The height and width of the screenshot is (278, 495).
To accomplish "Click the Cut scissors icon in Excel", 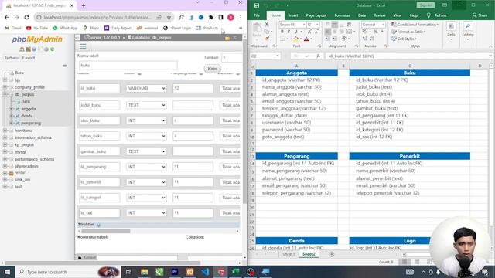I will click(x=266, y=24).
